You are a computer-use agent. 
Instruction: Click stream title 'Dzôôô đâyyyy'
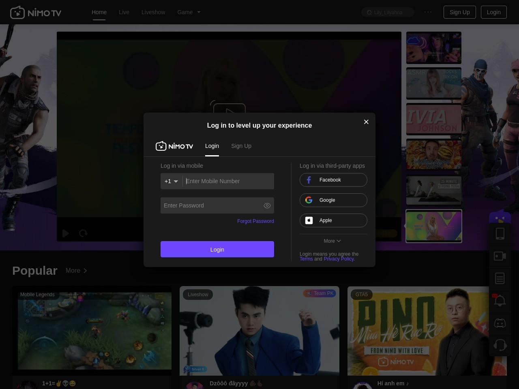(x=236, y=383)
